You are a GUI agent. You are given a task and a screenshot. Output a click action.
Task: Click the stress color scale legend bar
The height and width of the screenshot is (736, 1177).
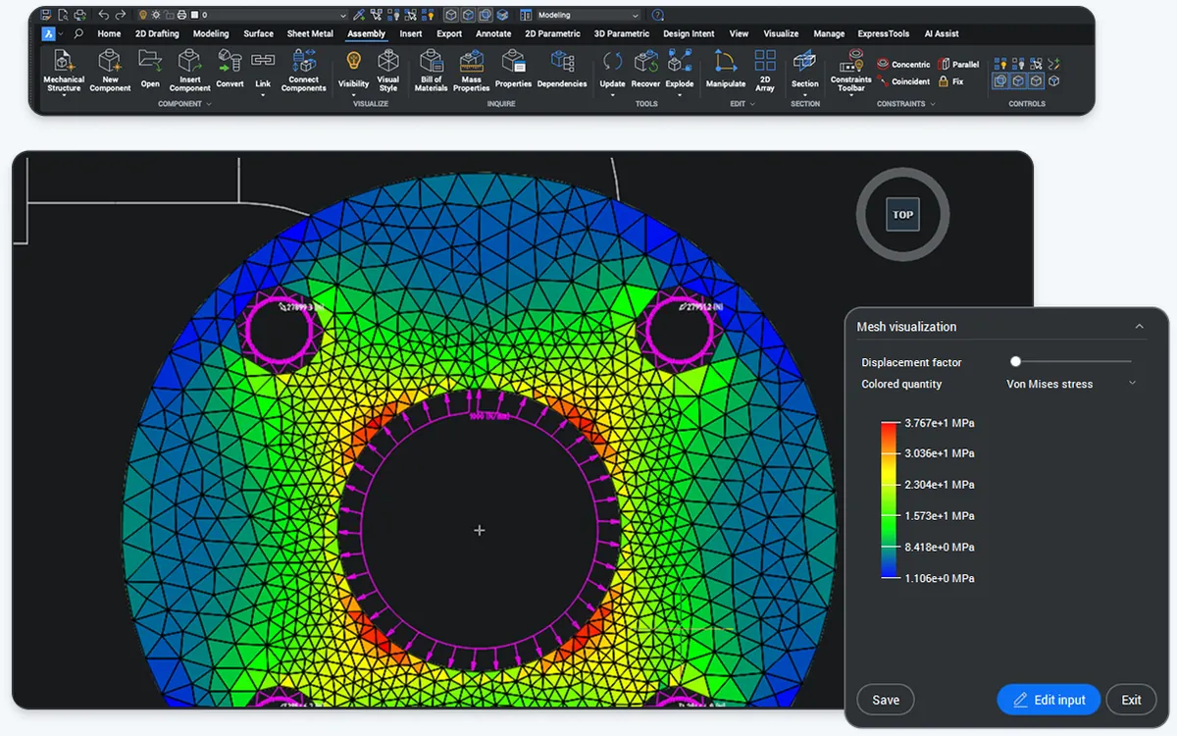tap(890, 500)
